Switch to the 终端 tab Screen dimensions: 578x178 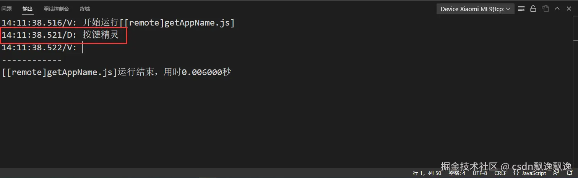85,9
